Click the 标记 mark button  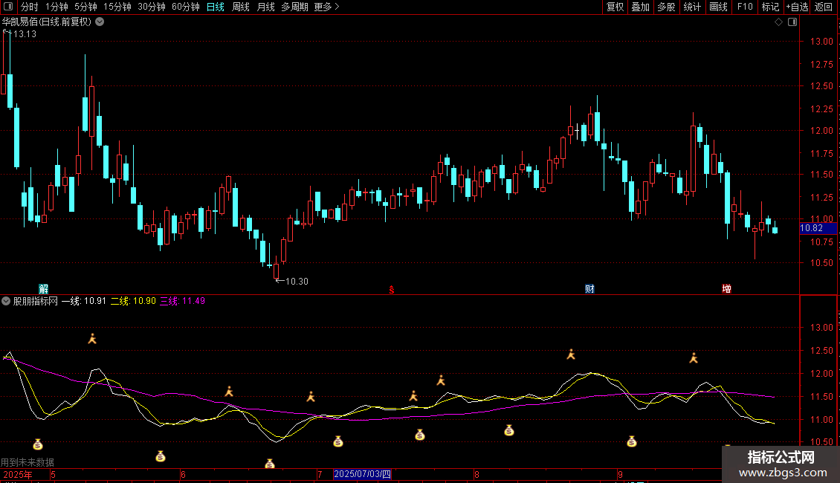(x=770, y=7)
